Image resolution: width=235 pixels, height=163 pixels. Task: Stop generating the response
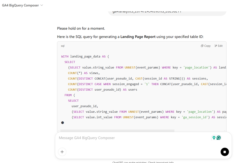[x=224, y=152]
